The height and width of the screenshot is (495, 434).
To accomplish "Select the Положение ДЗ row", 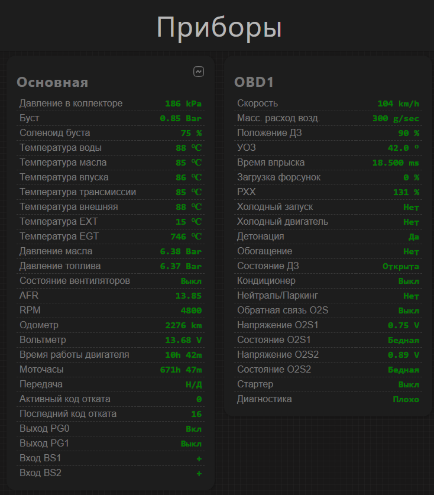I will [328, 133].
